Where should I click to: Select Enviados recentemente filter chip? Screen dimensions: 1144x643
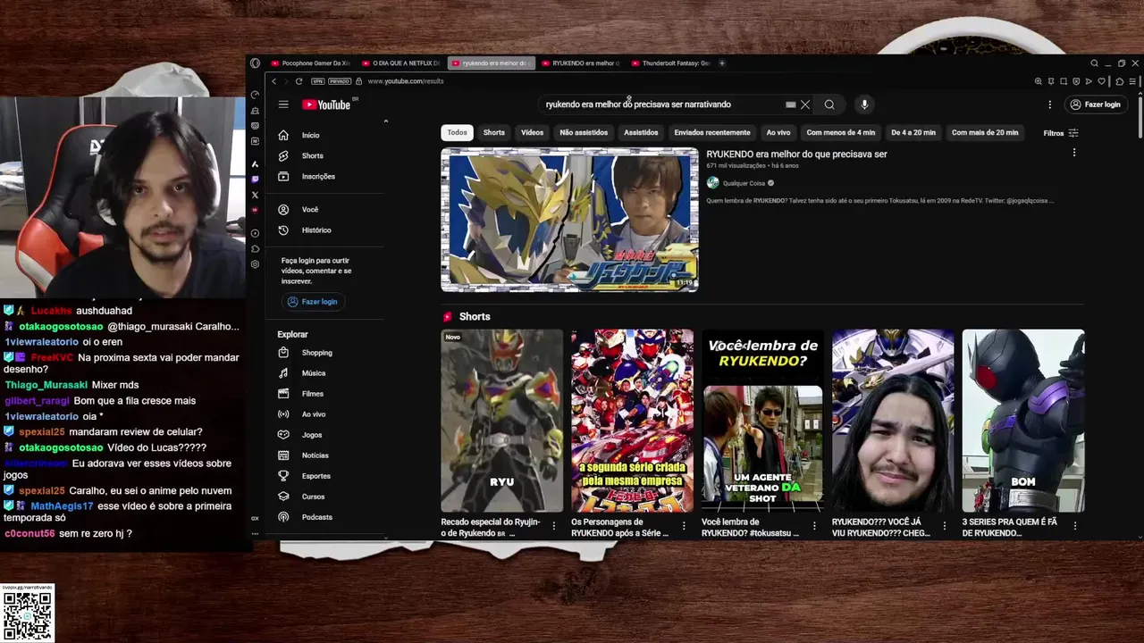pyautogui.click(x=712, y=133)
